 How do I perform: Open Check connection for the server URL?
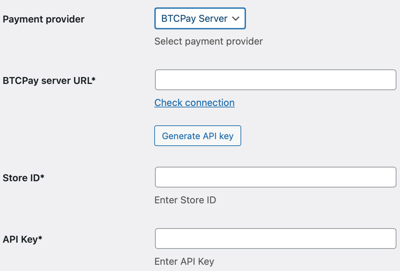(194, 103)
